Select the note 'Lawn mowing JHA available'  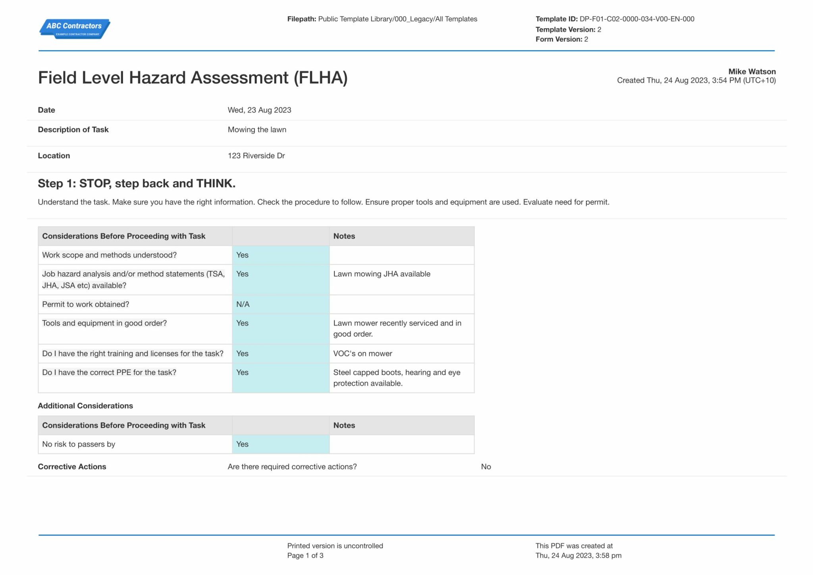(382, 274)
